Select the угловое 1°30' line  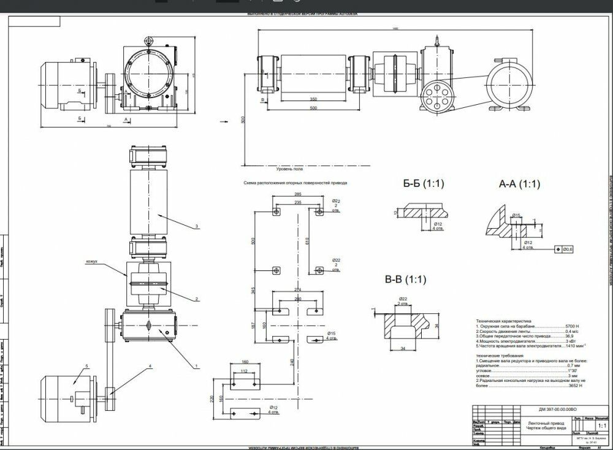point(527,371)
